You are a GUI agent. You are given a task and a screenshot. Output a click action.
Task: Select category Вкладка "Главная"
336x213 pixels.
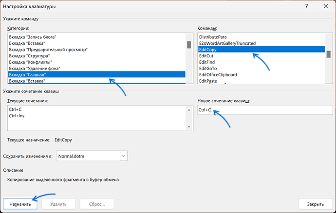[x=96, y=74]
